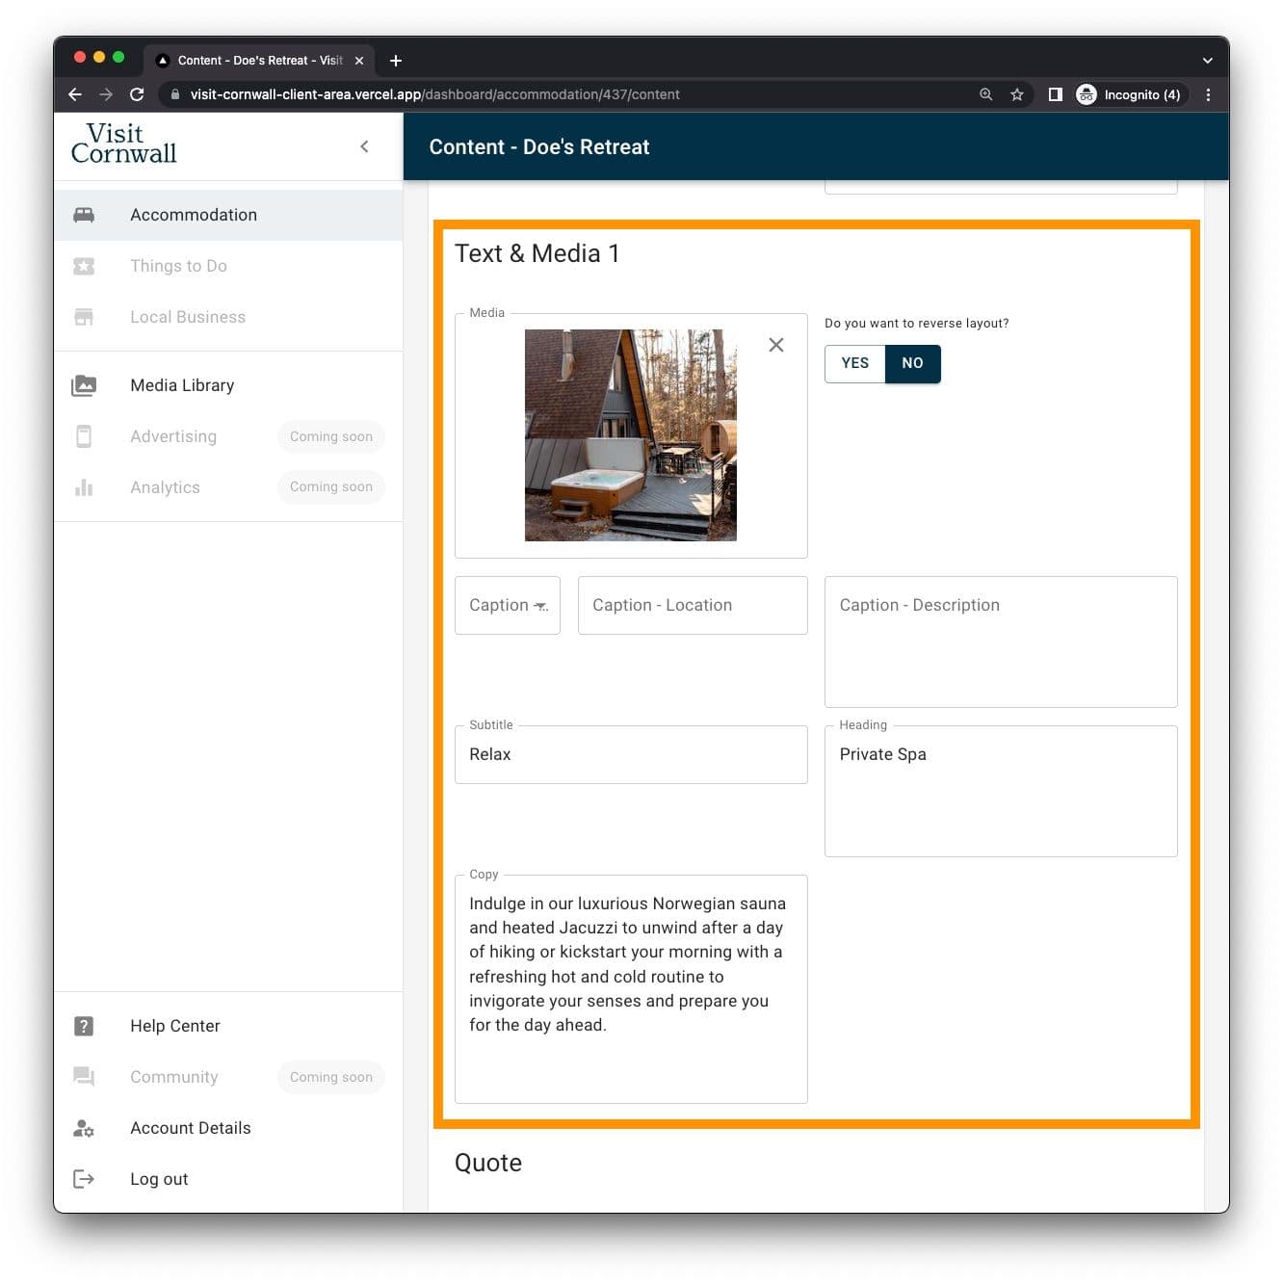The height and width of the screenshot is (1284, 1283).
Task: Click the Visit Cornwall logo
Action: tap(124, 144)
